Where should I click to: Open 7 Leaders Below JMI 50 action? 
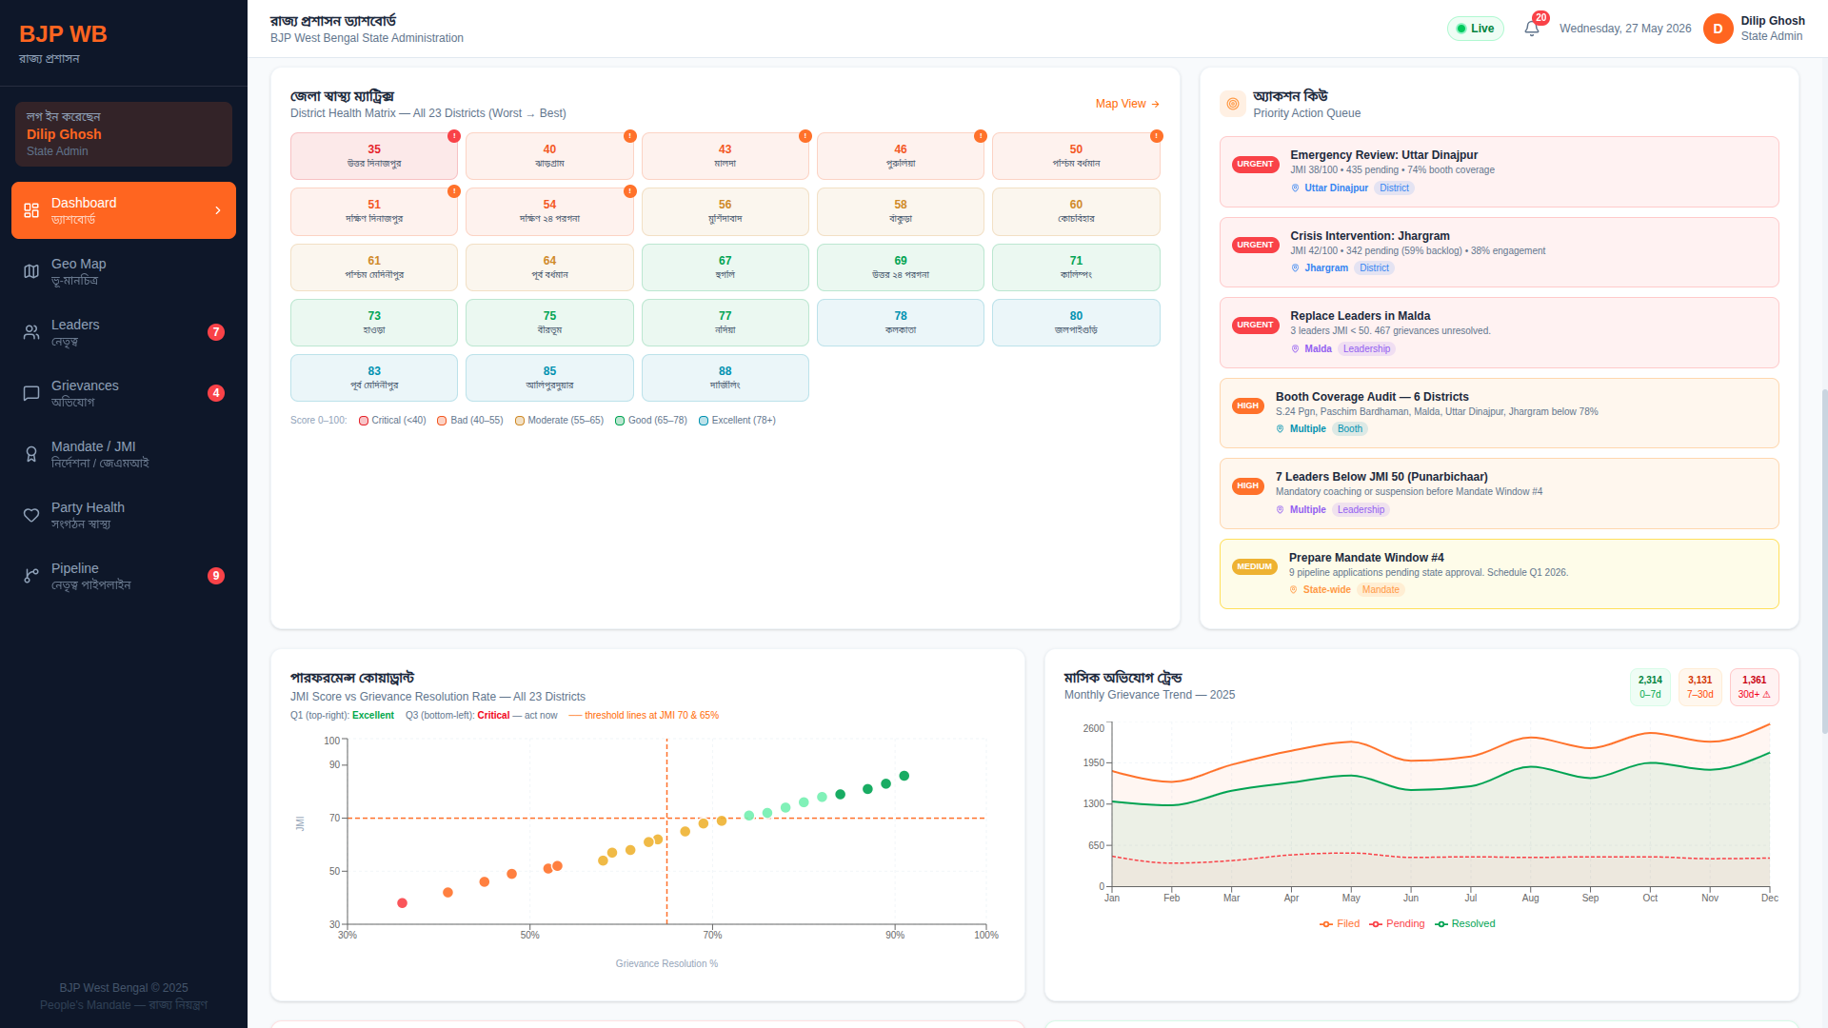pyautogui.click(x=1499, y=493)
